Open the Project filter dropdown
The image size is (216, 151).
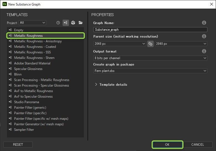pos(32,23)
